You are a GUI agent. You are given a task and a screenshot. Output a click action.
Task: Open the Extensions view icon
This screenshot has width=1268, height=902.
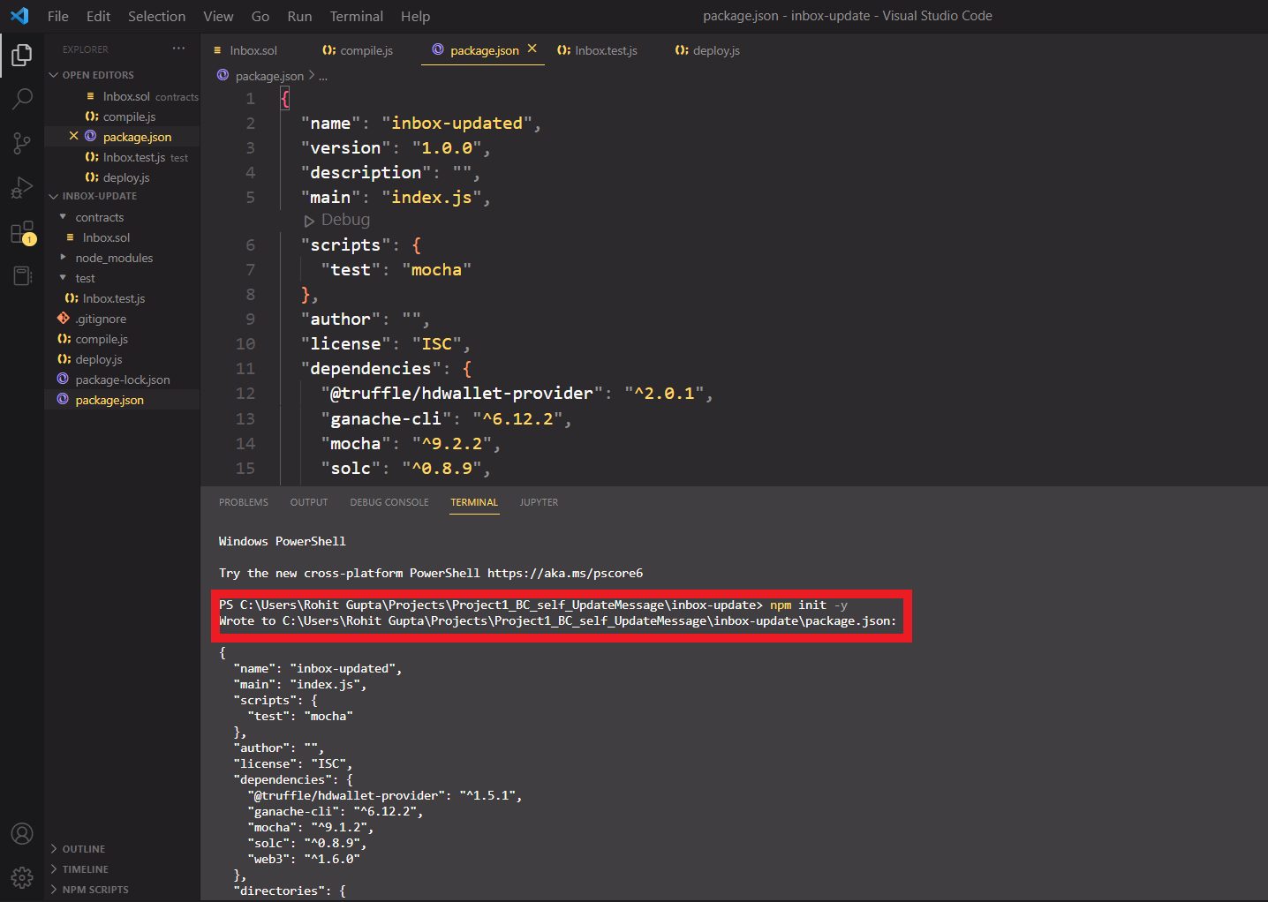(x=22, y=233)
